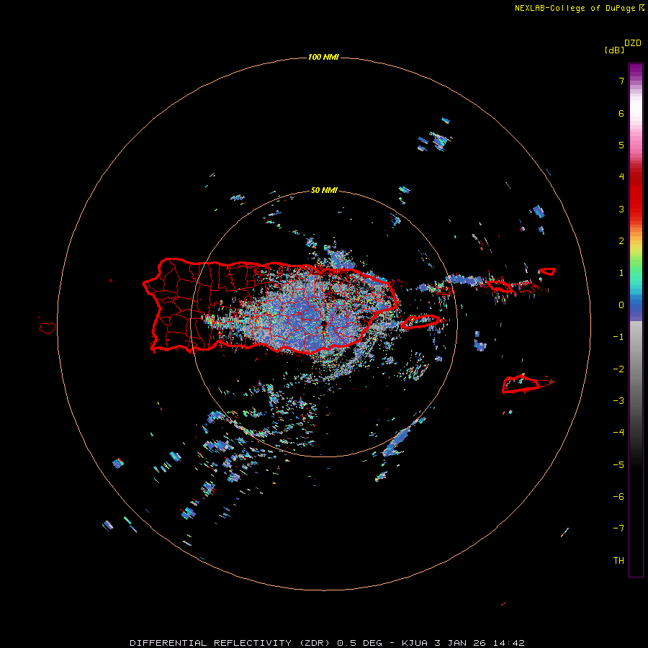
Task: Click the 4 tick label on the color scale
Action: [x=621, y=177]
